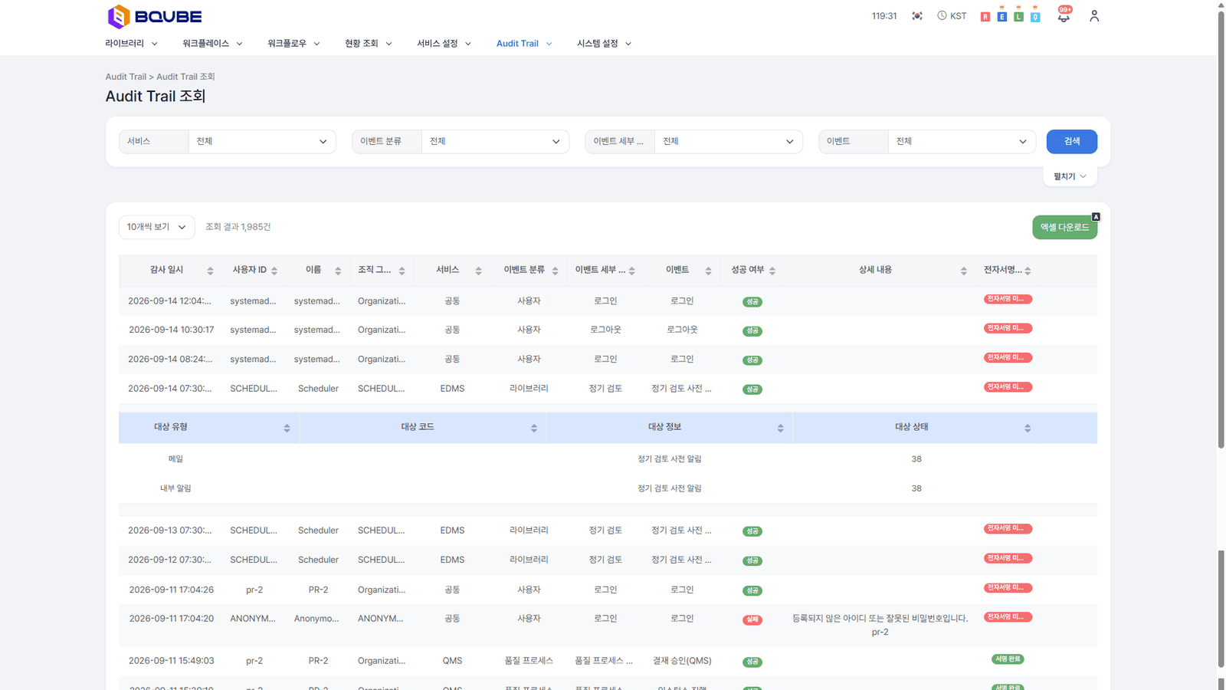This screenshot has width=1226, height=690.
Task: Click the ANONYM... user ID cell
Action: pyautogui.click(x=253, y=619)
